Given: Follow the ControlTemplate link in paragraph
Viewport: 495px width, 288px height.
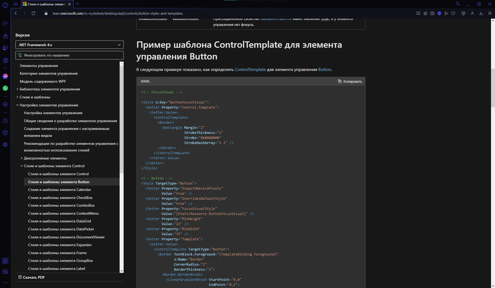Looking at the screenshot, I should (x=250, y=69).
